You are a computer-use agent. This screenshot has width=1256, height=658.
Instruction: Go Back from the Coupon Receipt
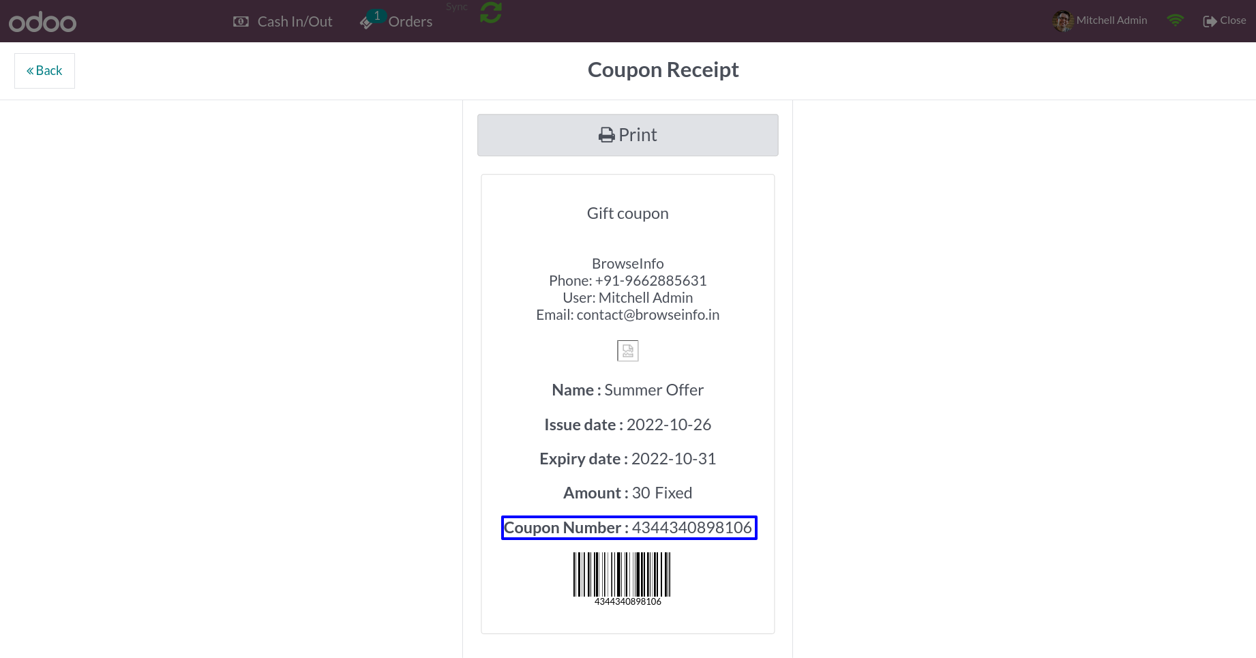pyautogui.click(x=44, y=71)
